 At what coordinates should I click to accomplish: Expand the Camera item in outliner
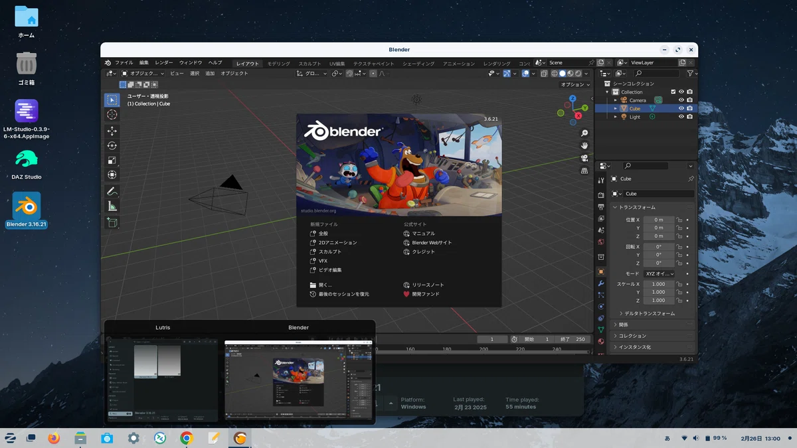pyautogui.click(x=615, y=100)
